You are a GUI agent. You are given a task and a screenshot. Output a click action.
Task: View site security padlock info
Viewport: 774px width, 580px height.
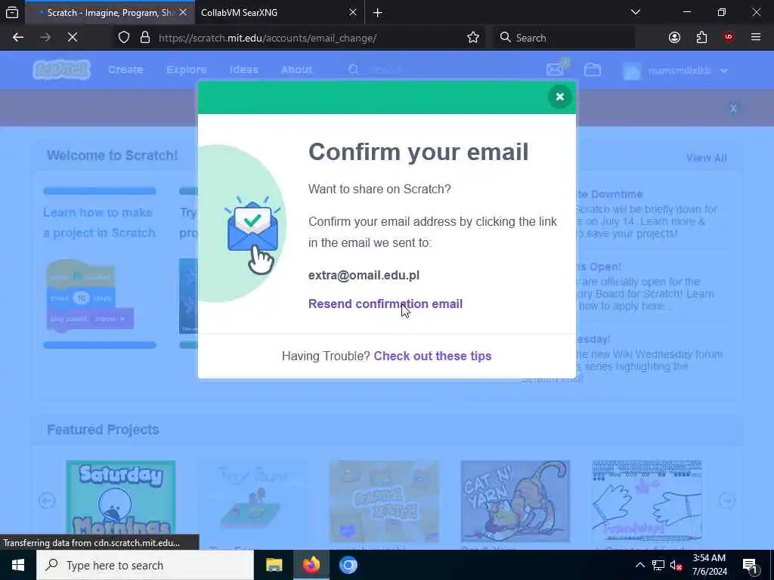145,38
